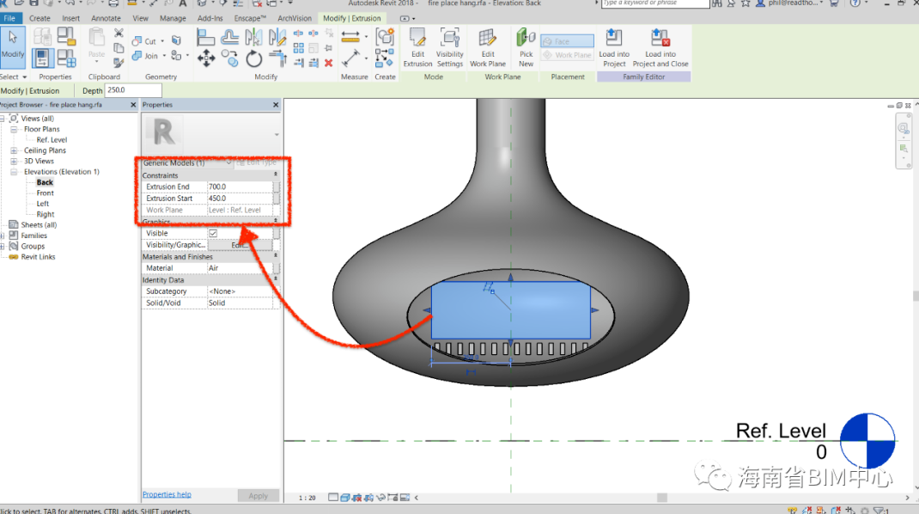Collapse the Constraints section
This screenshot has height=514, width=919.
click(276, 175)
